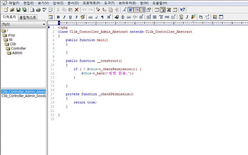
Task: Open the 도움말(H) menu
Action: click(x=159, y=3)
